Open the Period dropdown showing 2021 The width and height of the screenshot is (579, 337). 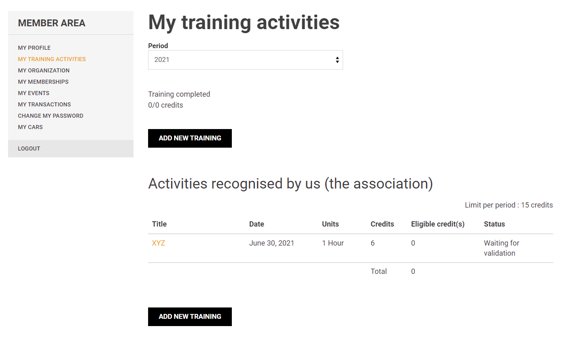click(245, 60)
